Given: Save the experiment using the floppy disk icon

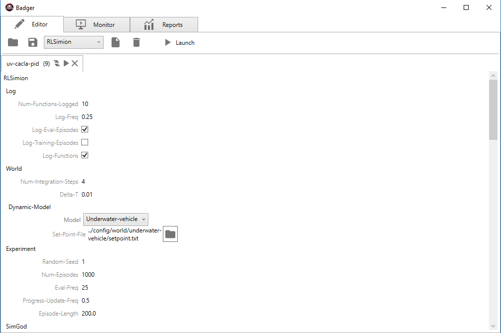Looking at the screenshot, I should tap(32, 42).
